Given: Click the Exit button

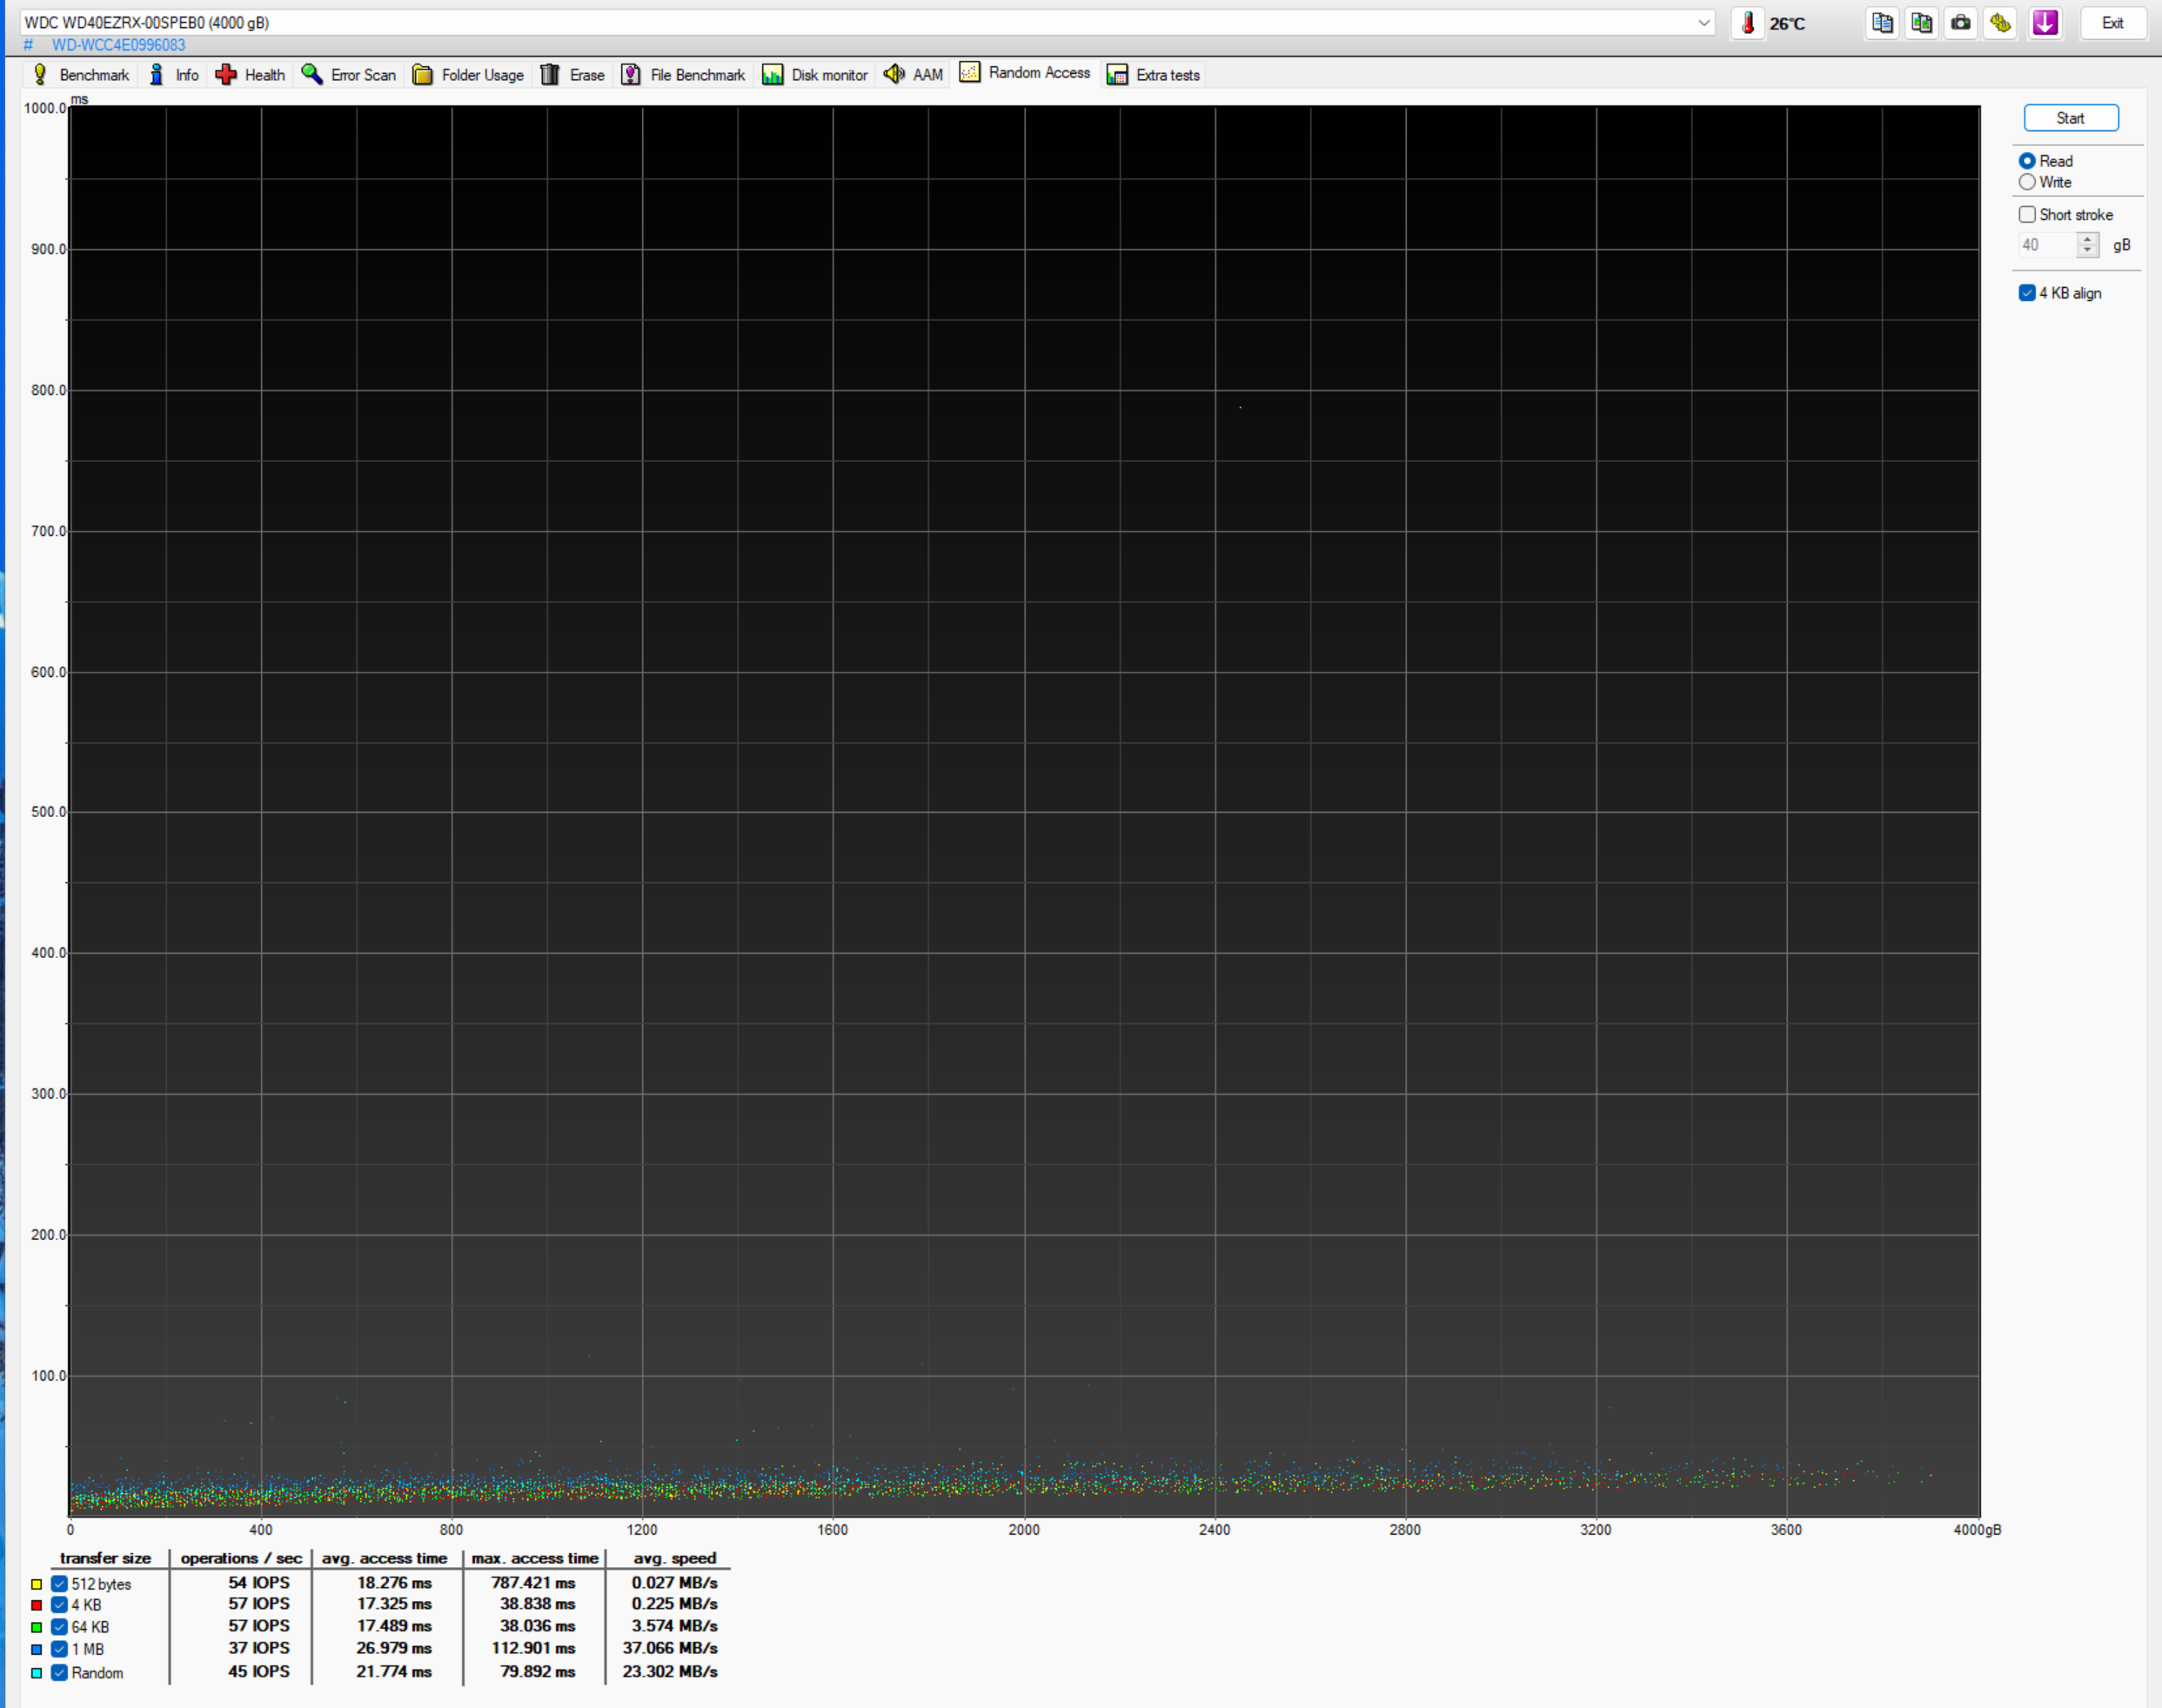Looking at the screenshot, I should 2112,23.
